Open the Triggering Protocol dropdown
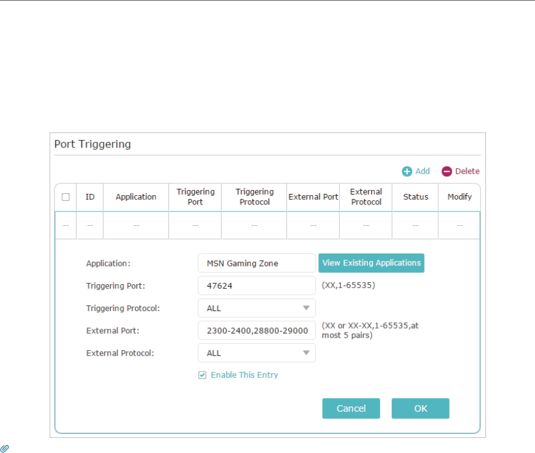535x453 pixels. 257,308
